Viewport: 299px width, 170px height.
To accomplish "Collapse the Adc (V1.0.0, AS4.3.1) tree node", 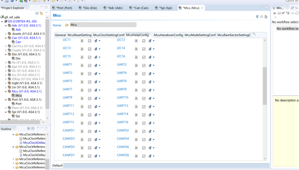I will click(6, 25).
